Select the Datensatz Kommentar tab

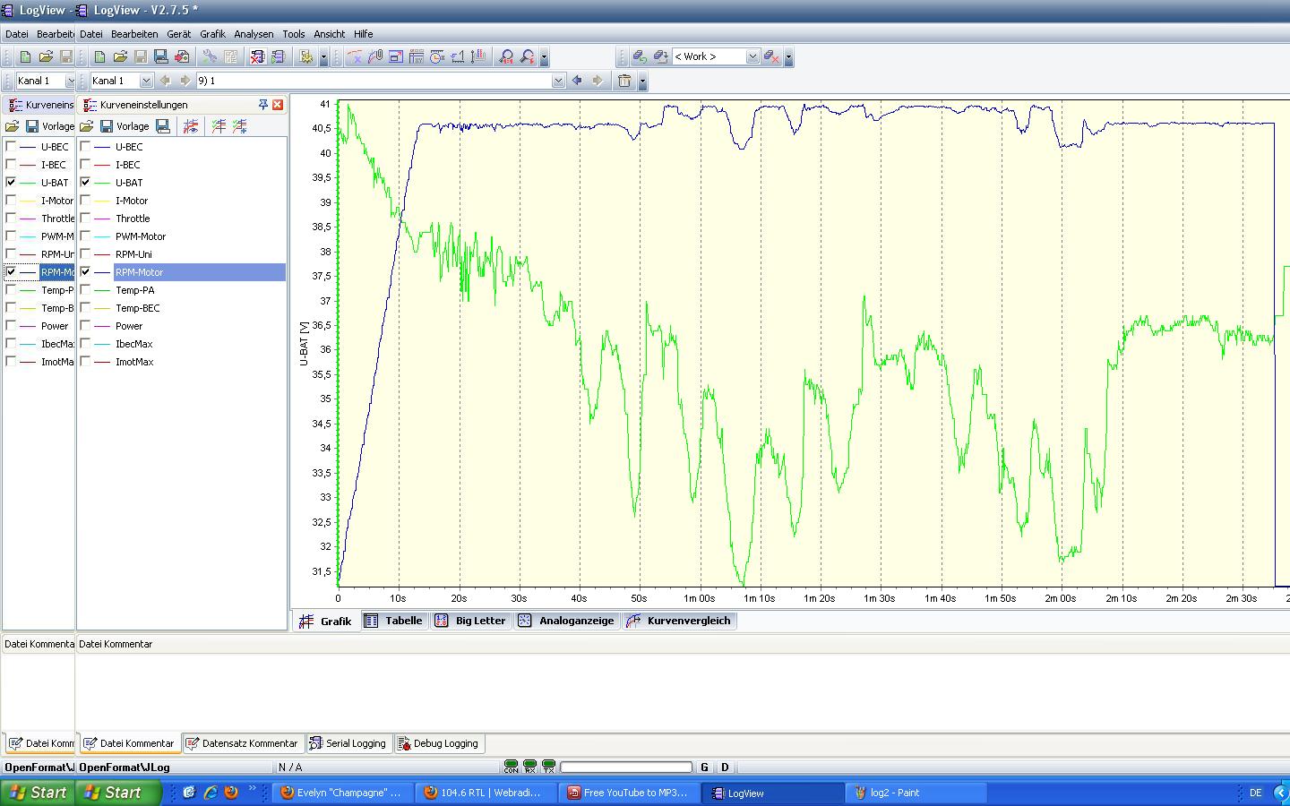tap(241, 743)
